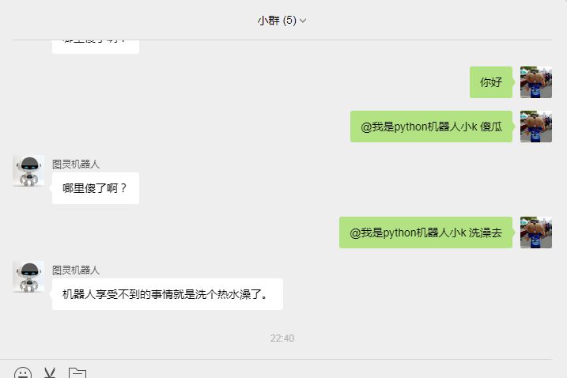Select the @我是python机器人小k 傻瓜 bubble
The image size is (567, 378).
[x=432, y=127]
